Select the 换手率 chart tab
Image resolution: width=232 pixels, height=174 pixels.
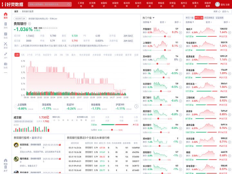coord(128,55)
